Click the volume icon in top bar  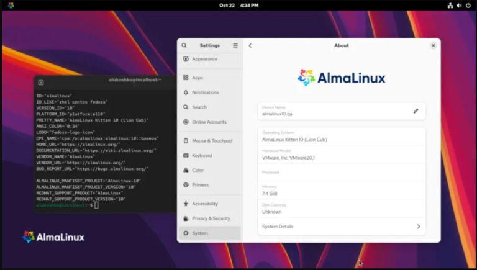[459, 6]
